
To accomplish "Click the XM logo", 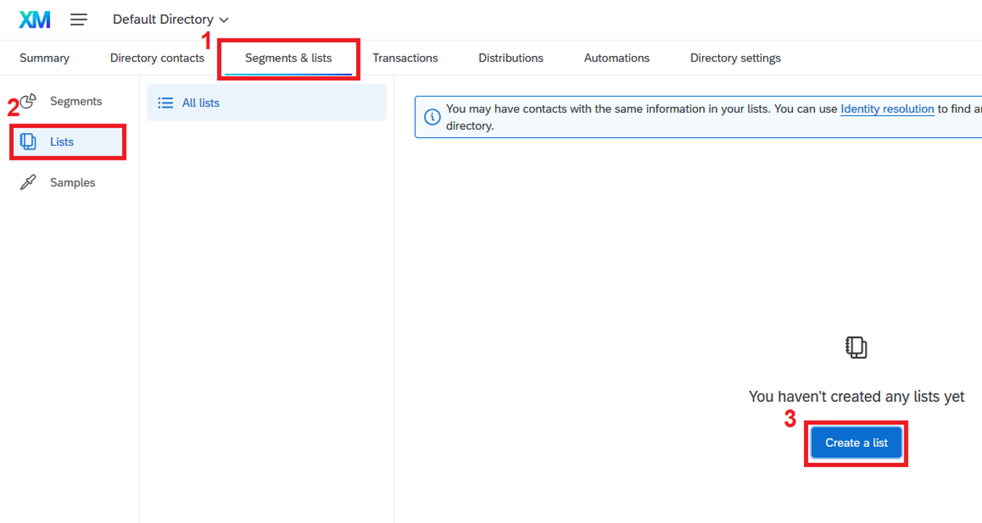I will (34, 20).
